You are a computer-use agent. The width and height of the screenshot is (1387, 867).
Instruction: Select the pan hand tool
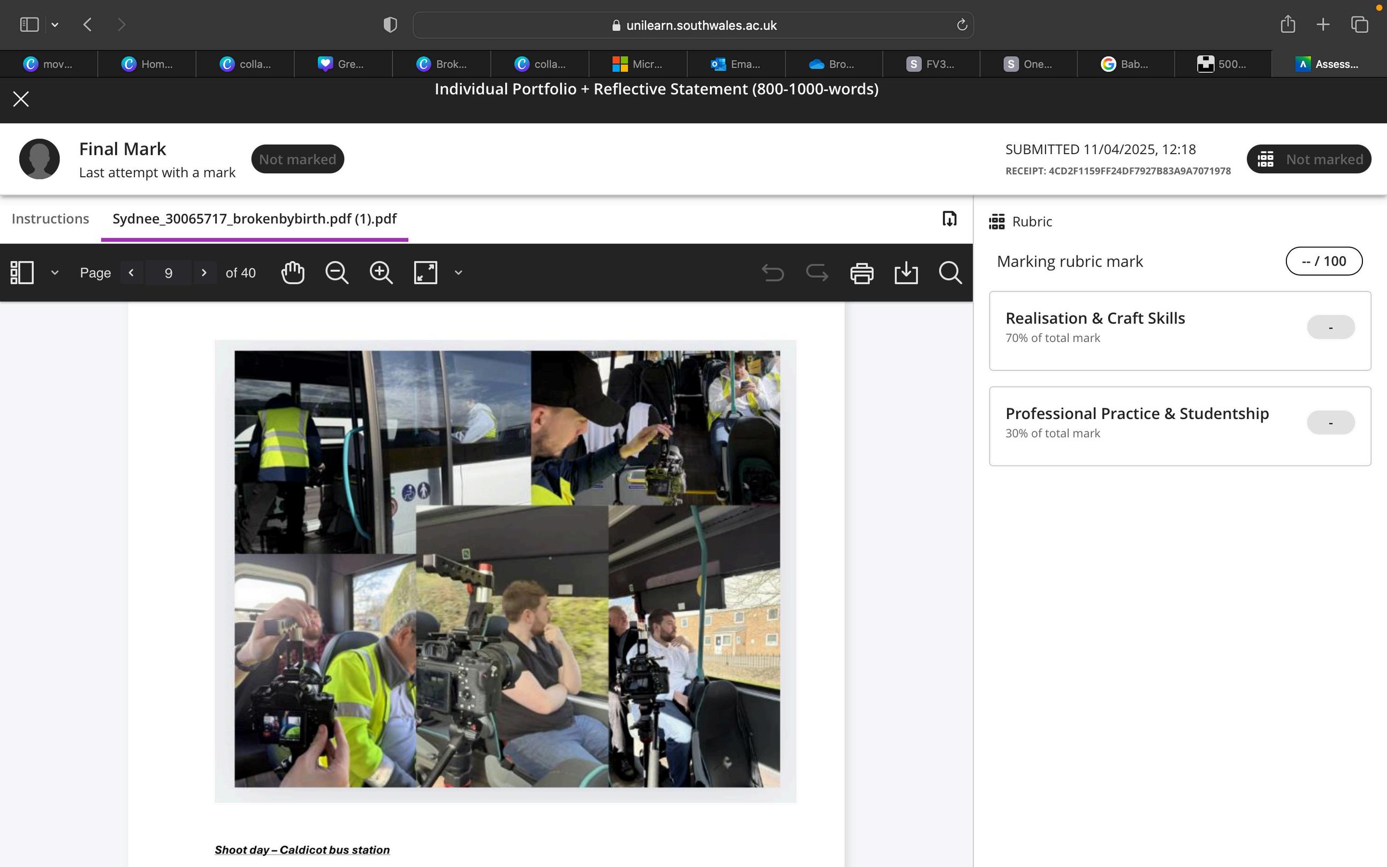pyautogui.click(x=292, y=272)
